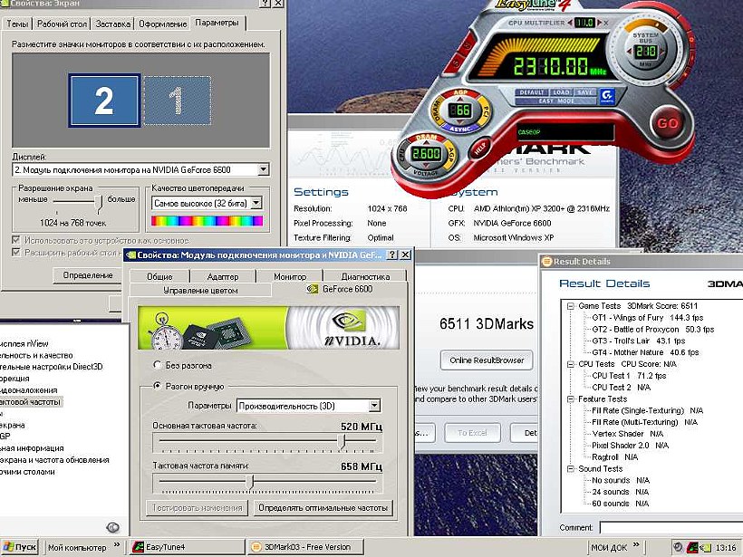Click 'Определять оптимальные частоты' button
The width and height of the screenshot is (743, 557).
(323, 508)
